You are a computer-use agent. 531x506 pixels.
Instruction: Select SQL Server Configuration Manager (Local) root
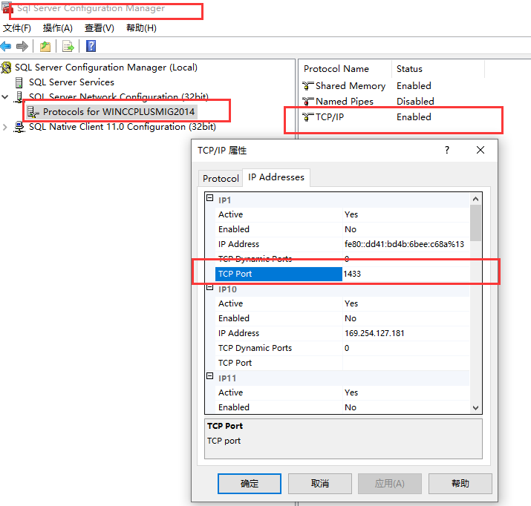106,68
